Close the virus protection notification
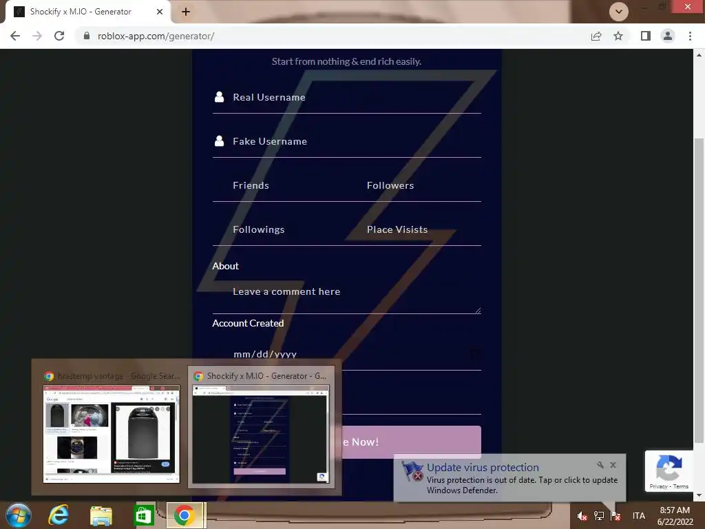Viewport: 705px width, 529px height. (613, 465)
